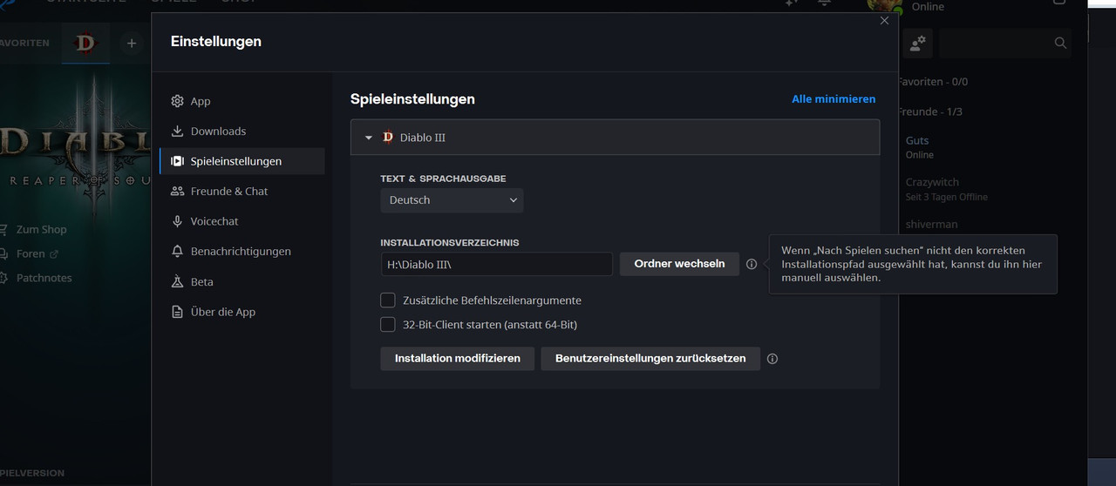
Task: Click the info icon beside Benutzereinstellungen zurücksetzen
Action: (772, 359)
